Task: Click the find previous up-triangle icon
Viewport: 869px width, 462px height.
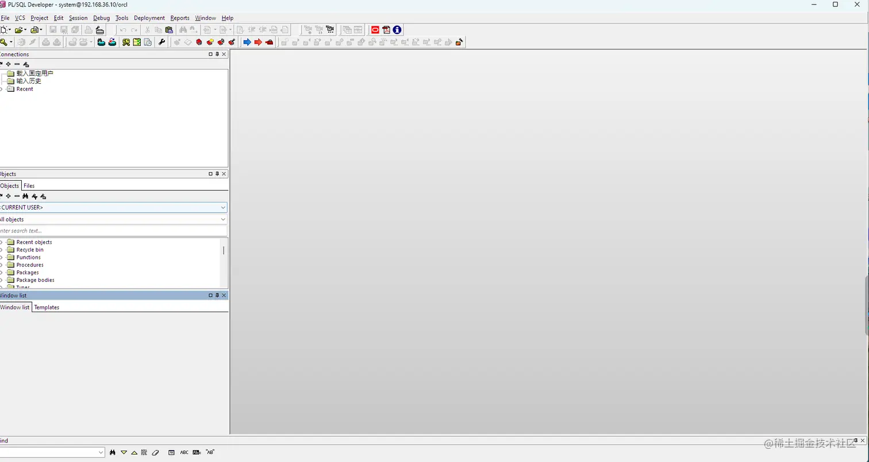Action: 134,452
